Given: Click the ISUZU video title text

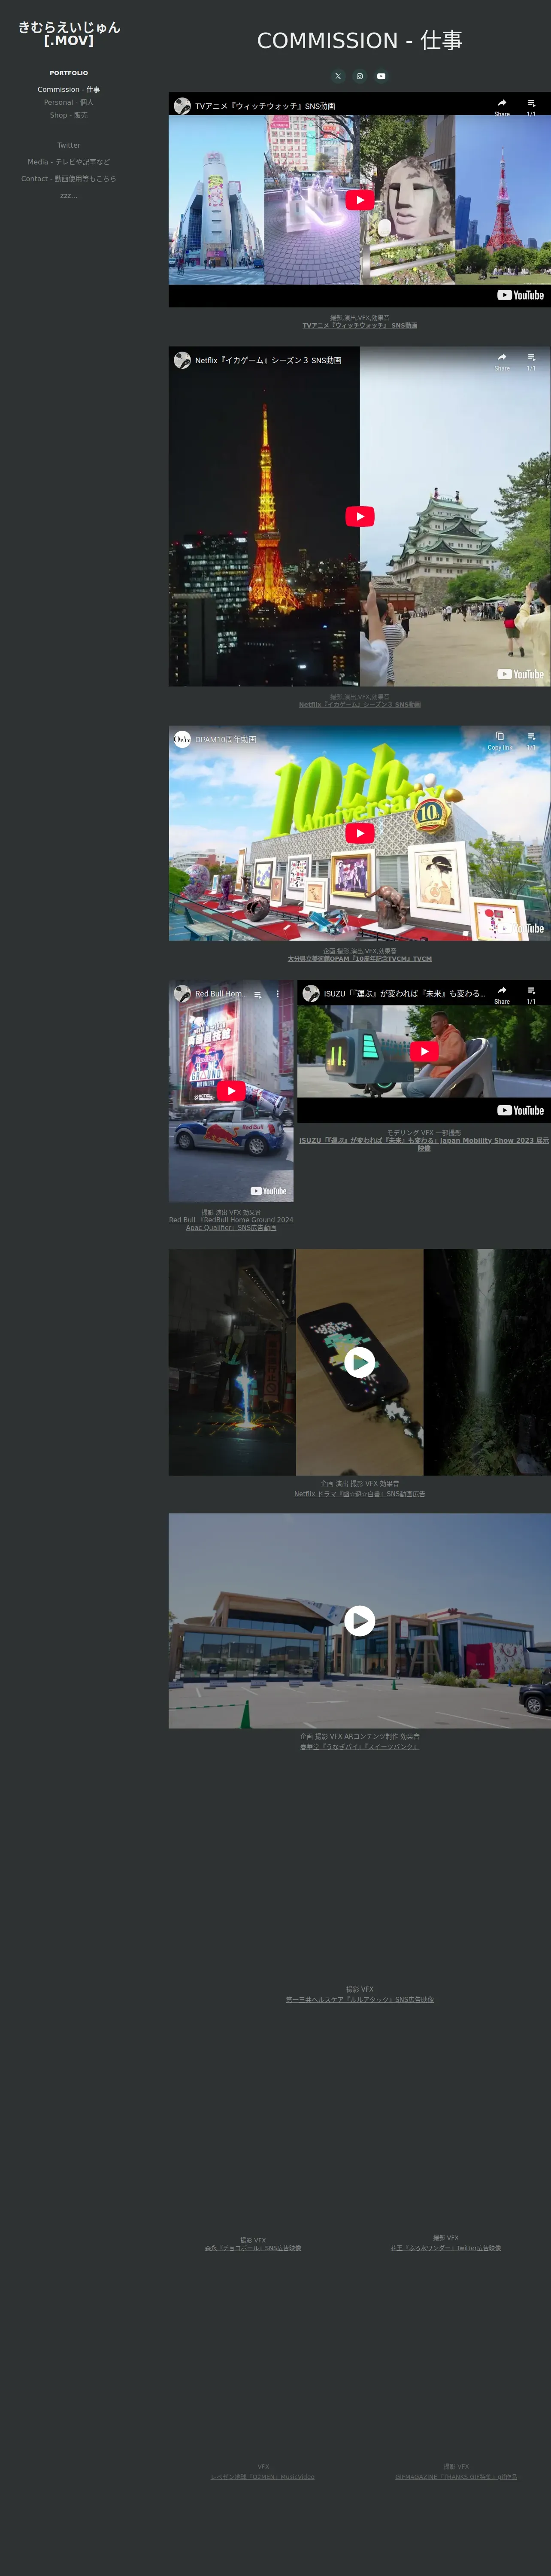Looking at the screenshot, I should [404, 994].
